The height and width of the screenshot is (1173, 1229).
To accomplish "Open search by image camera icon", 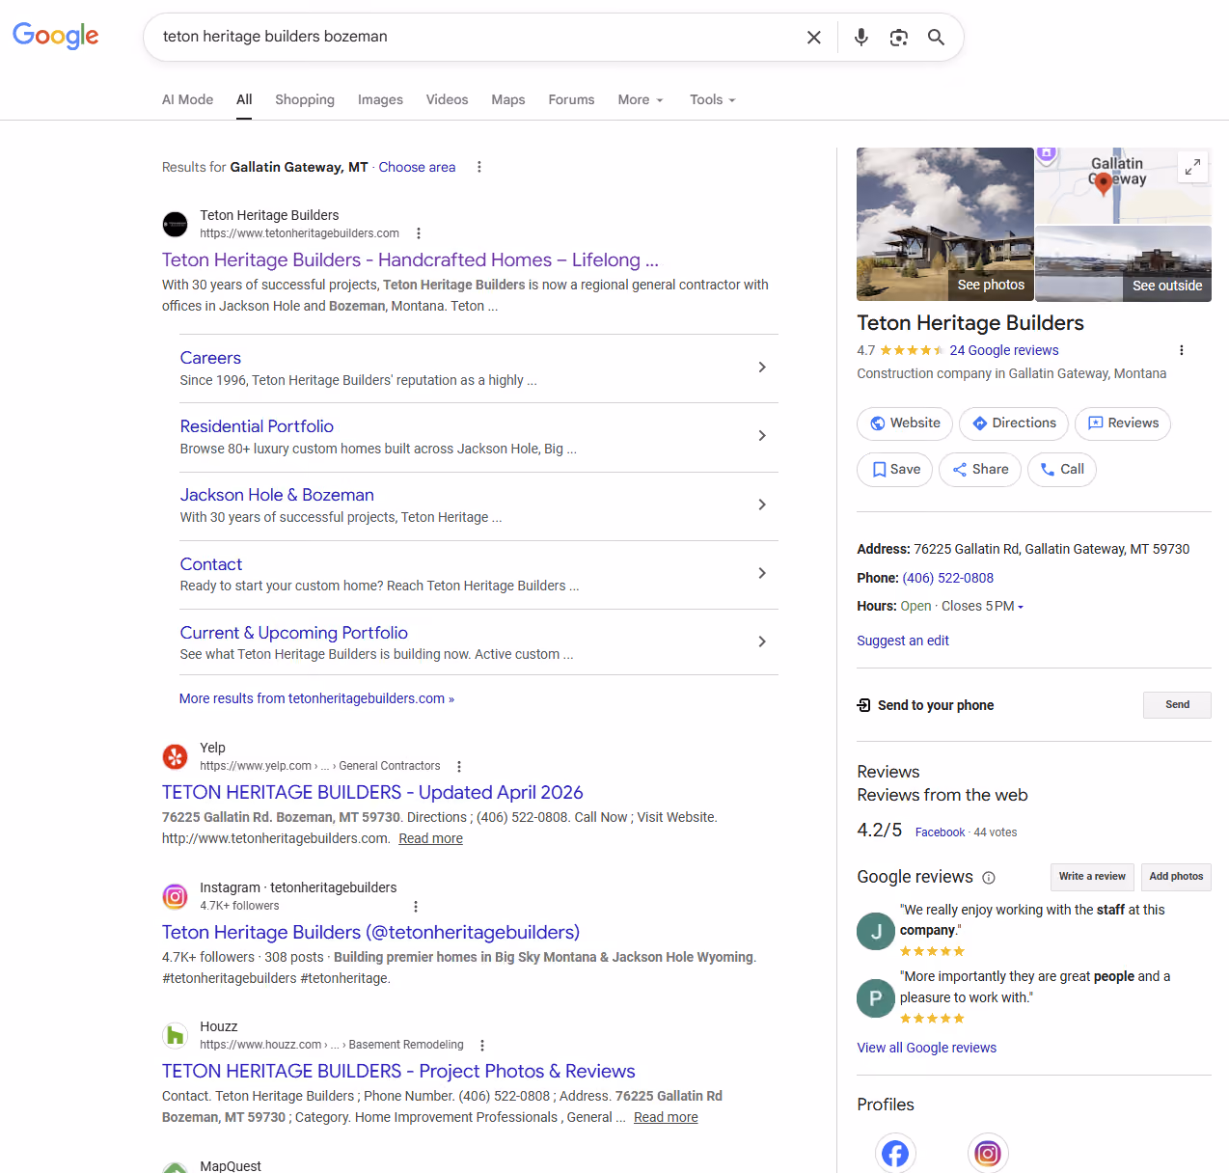I will (x=899, y=37).
